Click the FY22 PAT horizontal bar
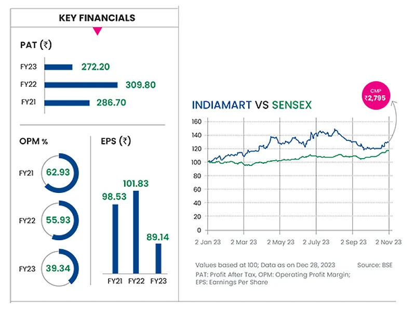Image resolution: width=416 pixels, height=313 pixels. click(81, 85)
